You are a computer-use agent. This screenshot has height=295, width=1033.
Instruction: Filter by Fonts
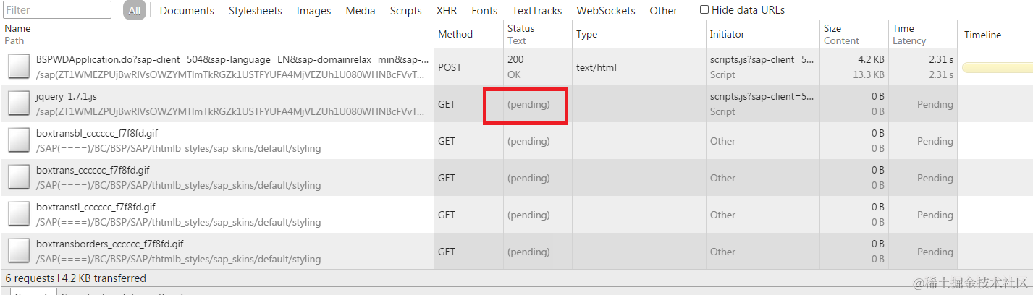click(x=484, y=11)
